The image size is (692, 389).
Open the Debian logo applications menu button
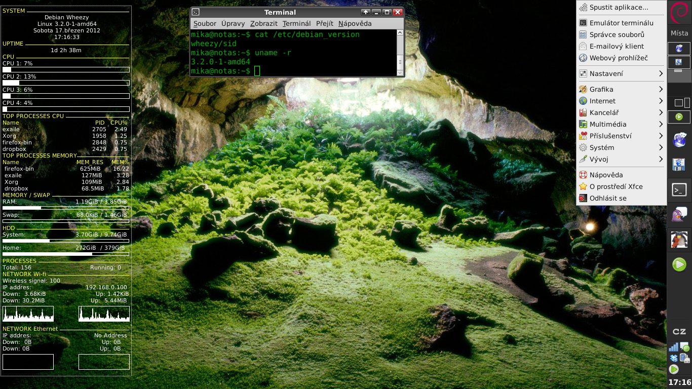(679, 13)
